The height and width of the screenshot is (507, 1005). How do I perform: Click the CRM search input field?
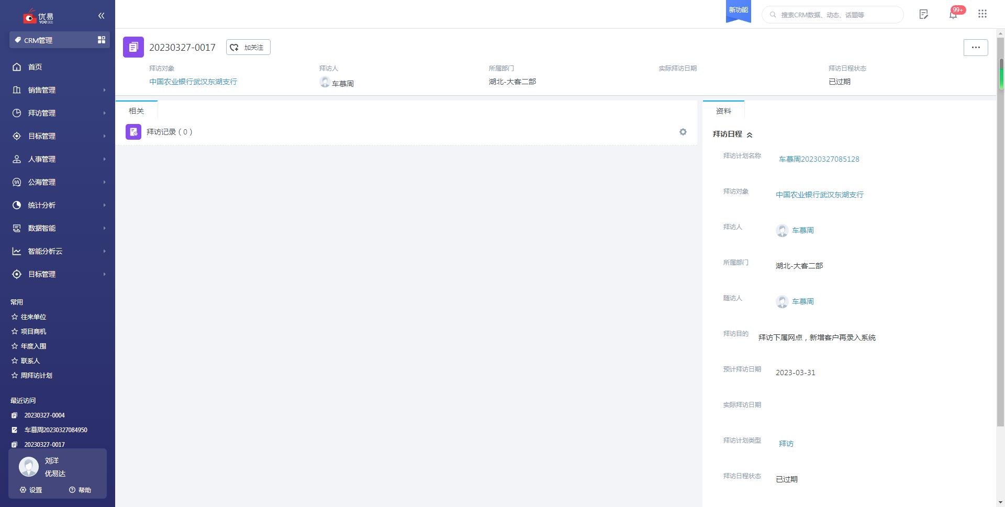(x=837, y=15)
